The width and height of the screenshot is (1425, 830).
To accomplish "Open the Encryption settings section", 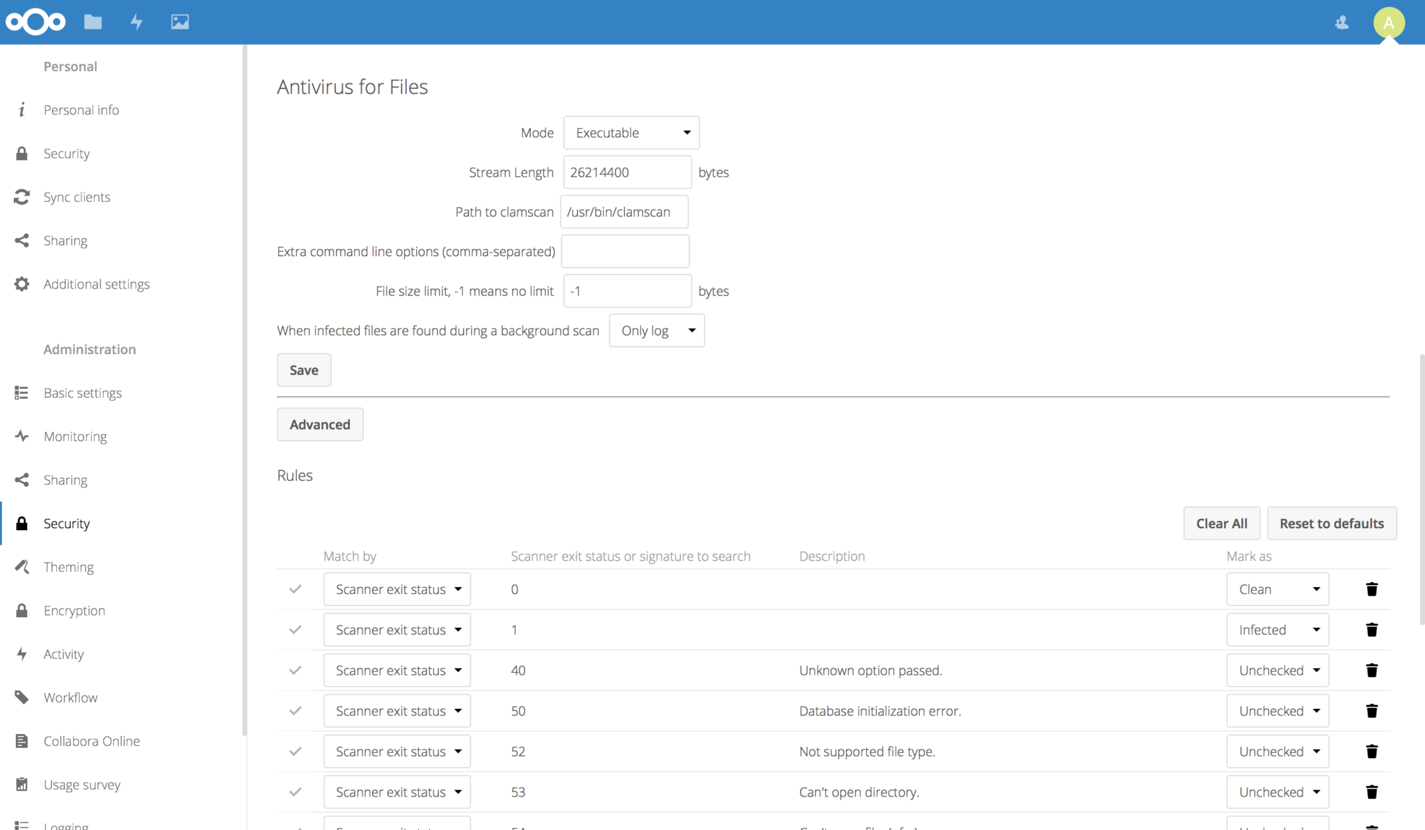I will [74, 610].
